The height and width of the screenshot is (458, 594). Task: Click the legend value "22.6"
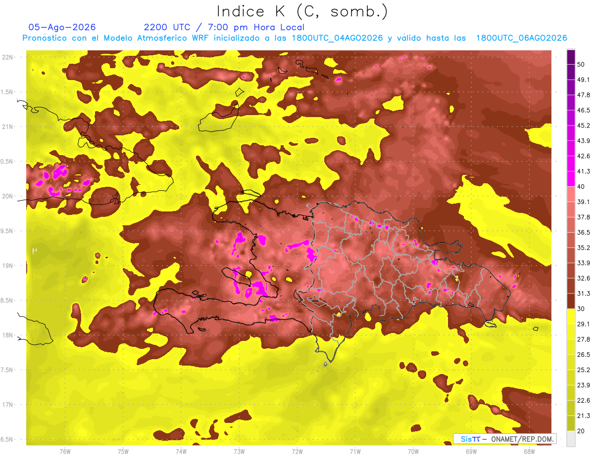[584, 401]
